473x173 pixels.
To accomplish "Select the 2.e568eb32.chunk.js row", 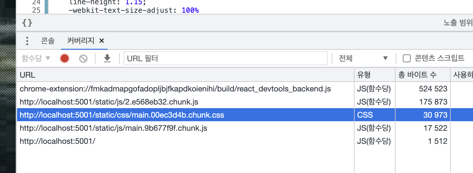I will [x=245, y=102].
